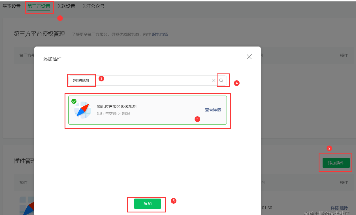
Task: Click 删除 link in plugin management row
Action: (344, 208)
